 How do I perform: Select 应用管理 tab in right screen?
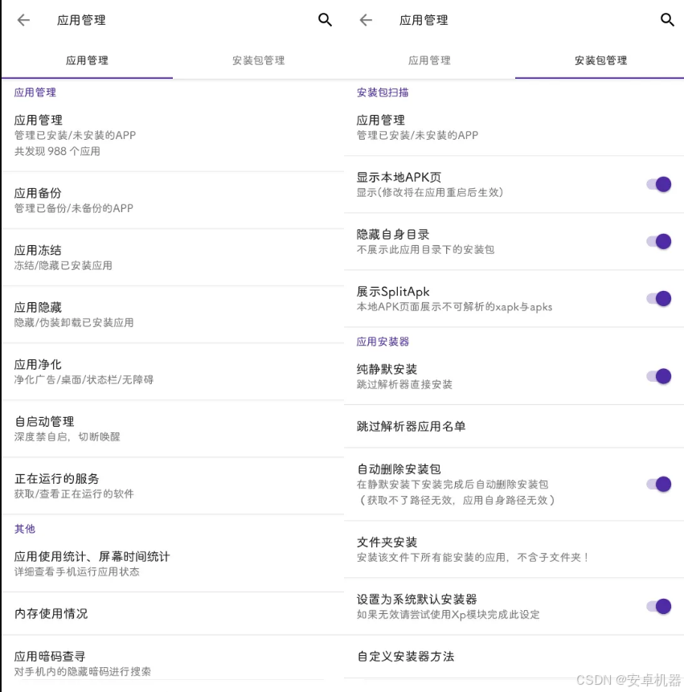tap(429, 60)
